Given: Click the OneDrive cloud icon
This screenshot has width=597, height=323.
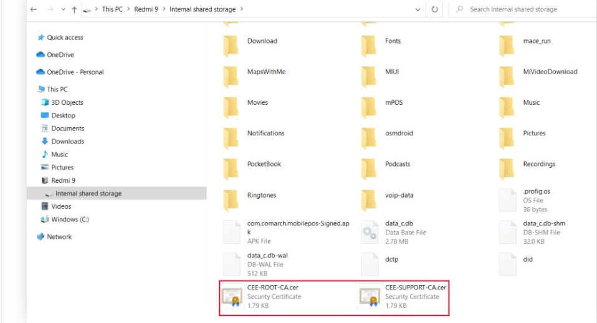Looking at the screenshot, I should pos(41,54).
